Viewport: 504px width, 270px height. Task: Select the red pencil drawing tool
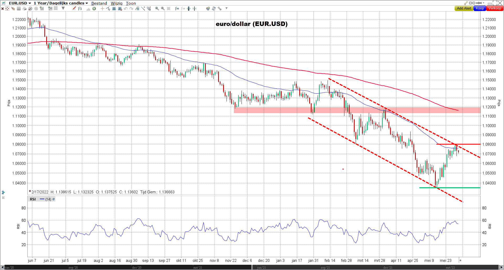74,8
